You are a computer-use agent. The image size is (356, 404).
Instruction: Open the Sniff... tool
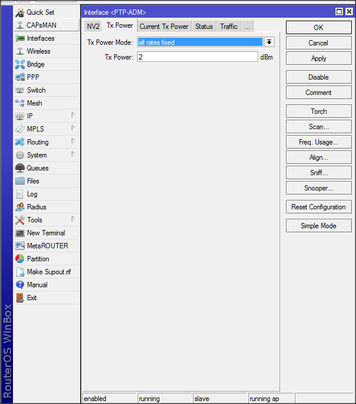319,173
